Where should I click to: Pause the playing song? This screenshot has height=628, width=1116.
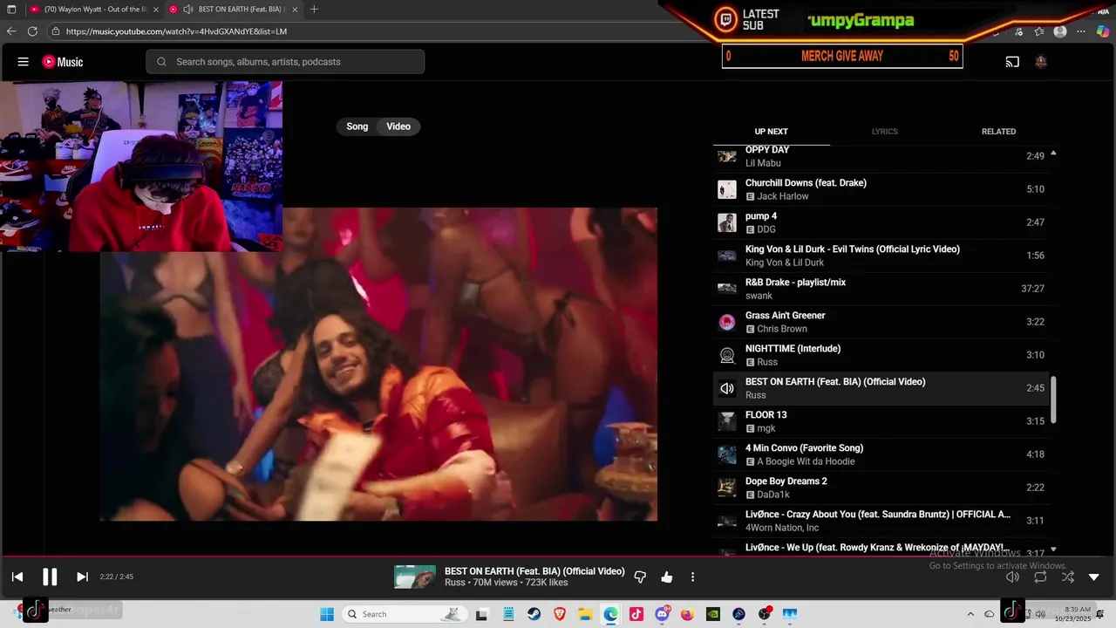50,577
